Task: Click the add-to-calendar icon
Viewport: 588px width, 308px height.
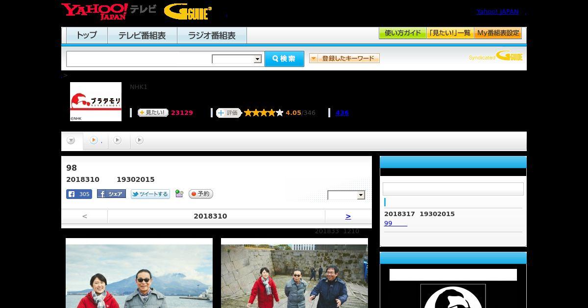Action: click(179, 194)
